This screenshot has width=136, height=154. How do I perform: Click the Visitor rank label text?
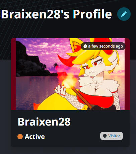[x=114, y=136]
